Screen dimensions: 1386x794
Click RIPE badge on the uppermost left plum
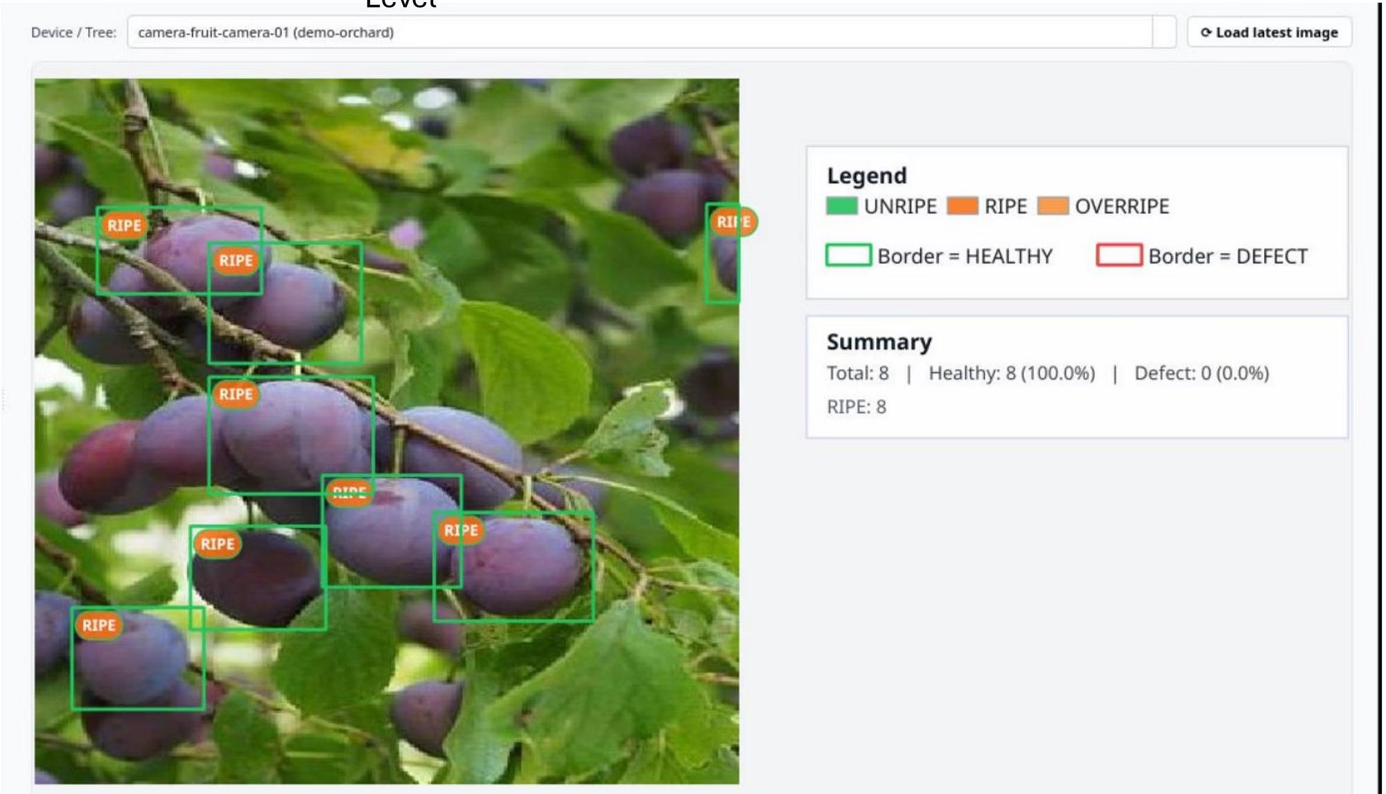(x=124, y=225)
